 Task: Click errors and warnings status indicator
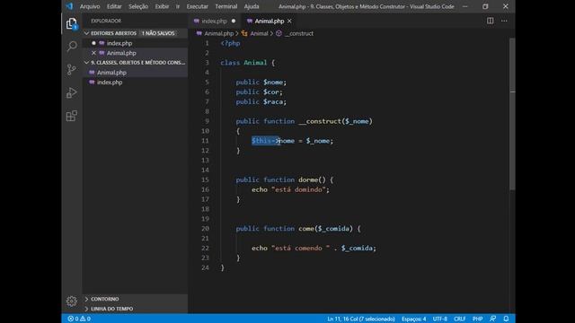click(79, 319)
